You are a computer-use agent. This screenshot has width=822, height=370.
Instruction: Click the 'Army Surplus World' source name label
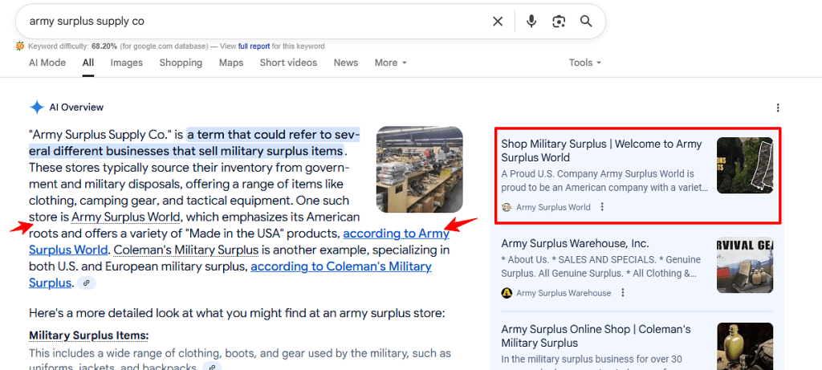[x=553, y=207]
